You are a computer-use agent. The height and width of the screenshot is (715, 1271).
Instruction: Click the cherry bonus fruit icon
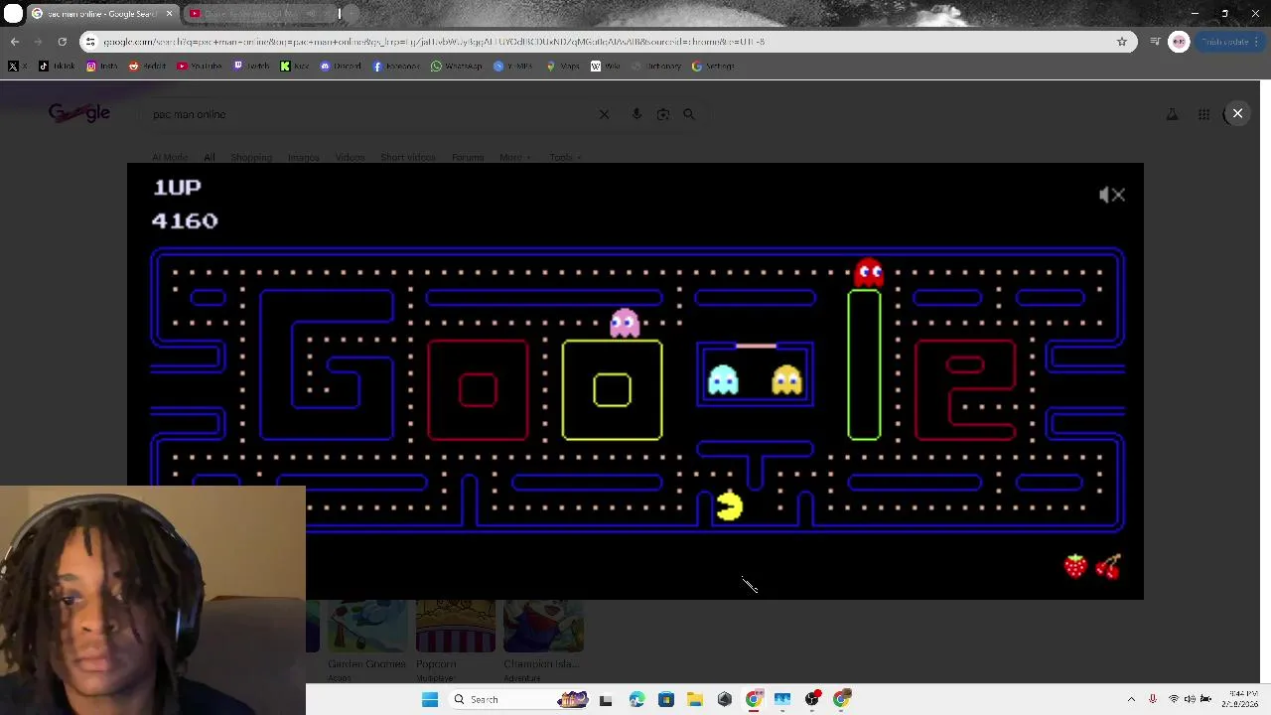(1108, 566)
